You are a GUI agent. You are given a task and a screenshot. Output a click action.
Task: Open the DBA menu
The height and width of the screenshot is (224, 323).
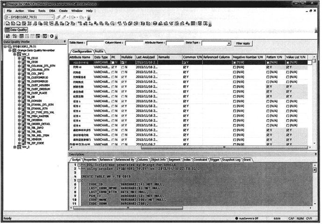pyautogui.click(x=52, y=11)
